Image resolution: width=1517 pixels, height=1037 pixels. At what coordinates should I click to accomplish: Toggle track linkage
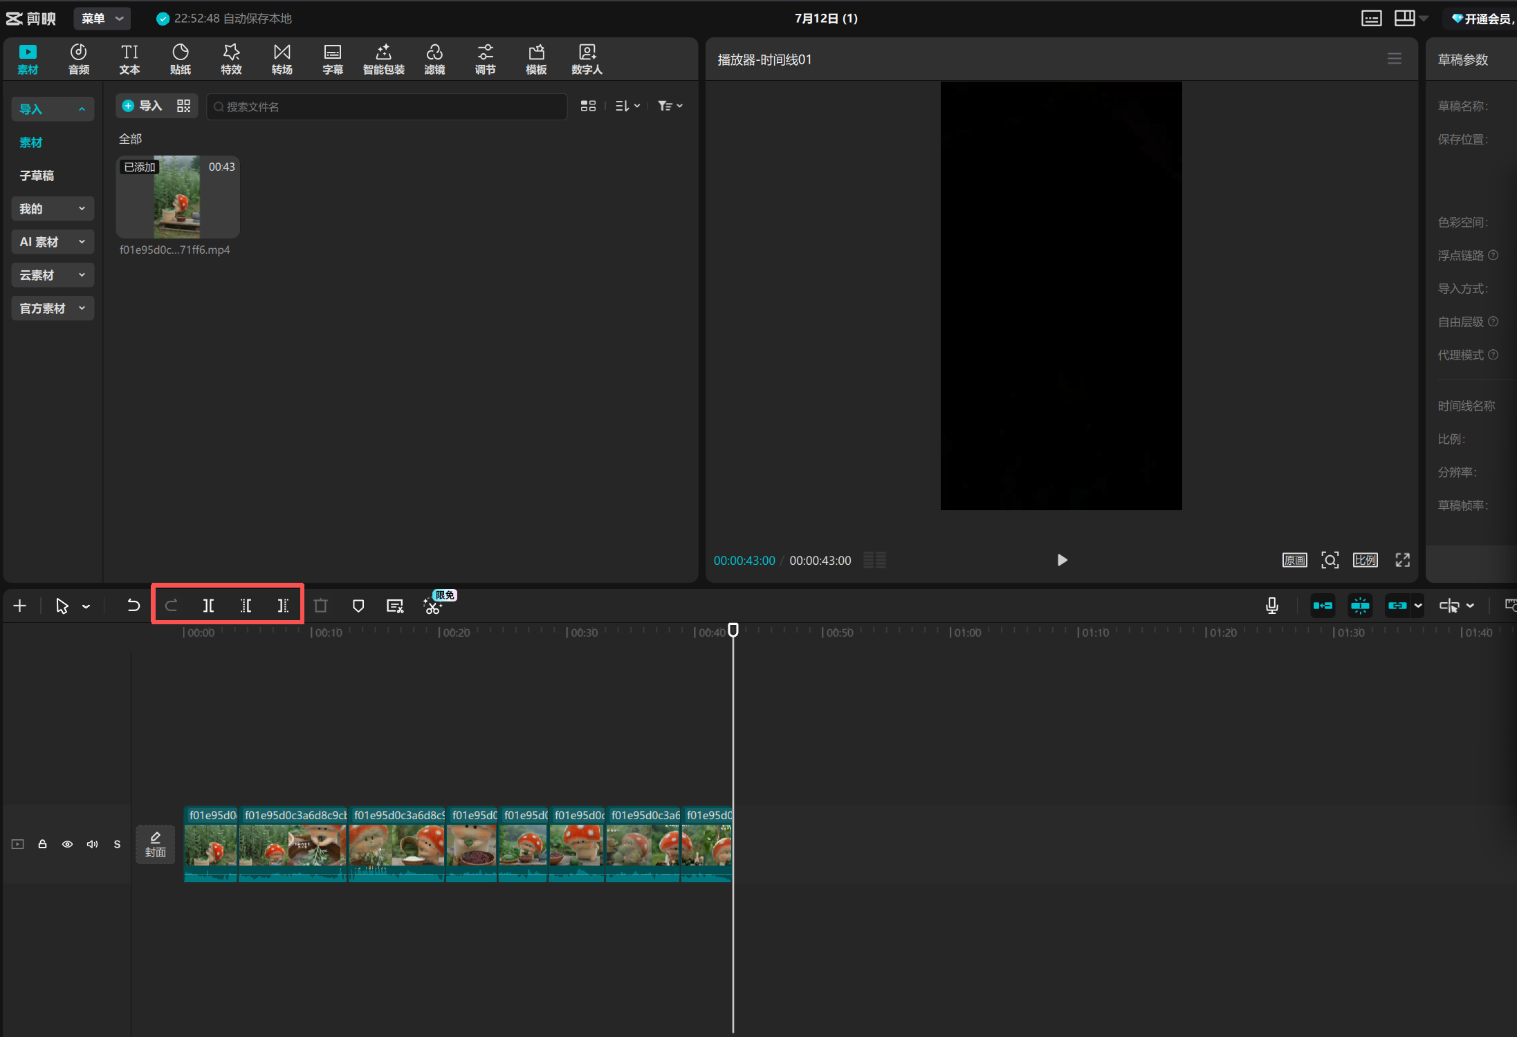[x=1397, y=606]
